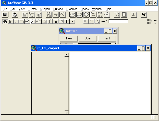Click the scroll up arrow in St_Ed_Project

tap(67, 55)
